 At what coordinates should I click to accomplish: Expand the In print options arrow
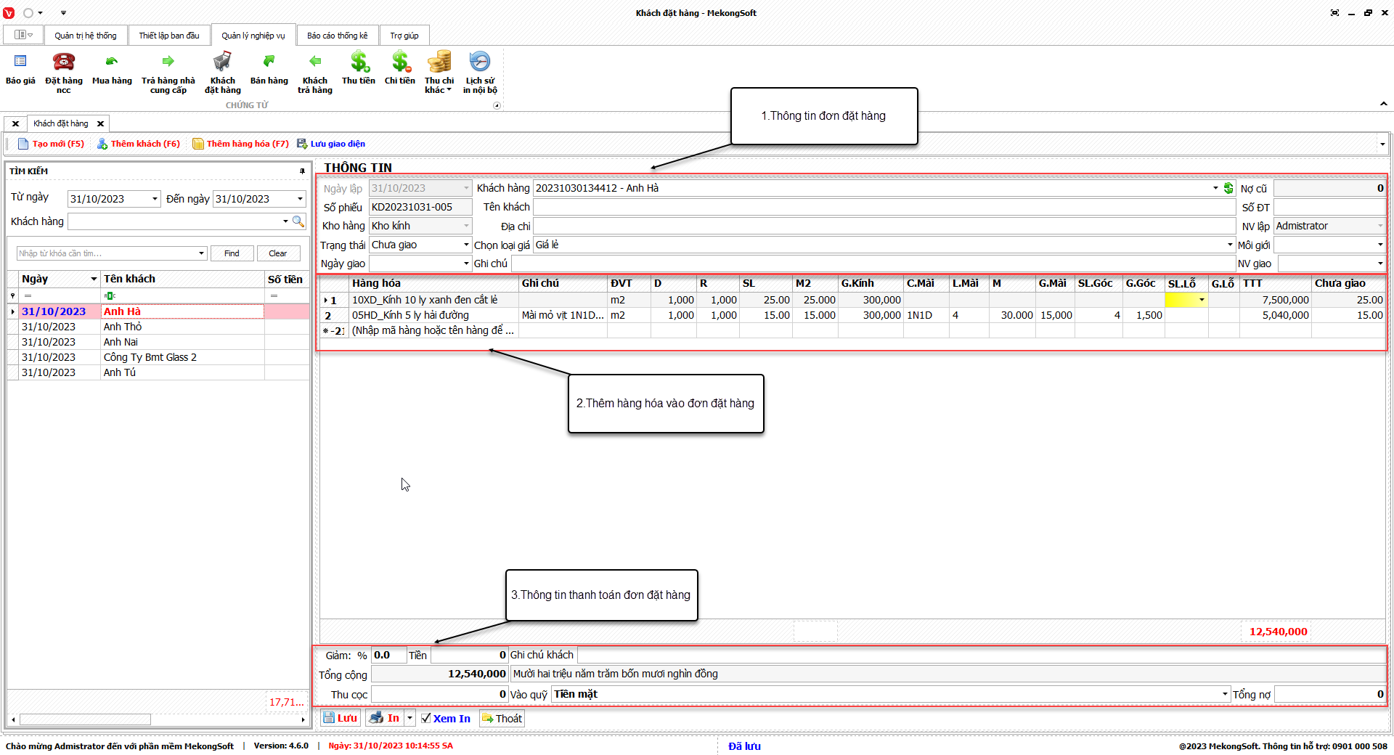coord(409,718)
